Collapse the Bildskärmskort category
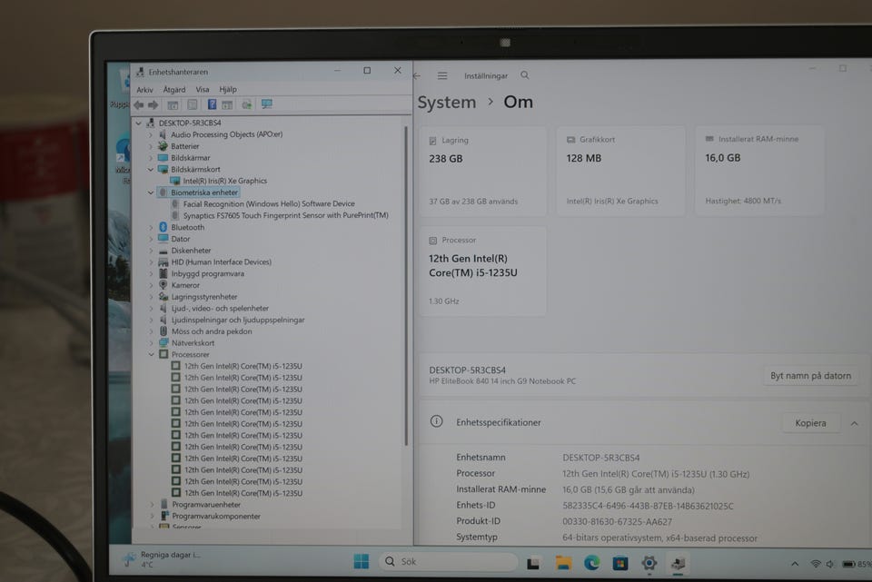 [152, 170]
